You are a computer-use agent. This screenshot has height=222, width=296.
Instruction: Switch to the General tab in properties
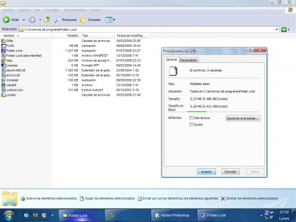171,60
